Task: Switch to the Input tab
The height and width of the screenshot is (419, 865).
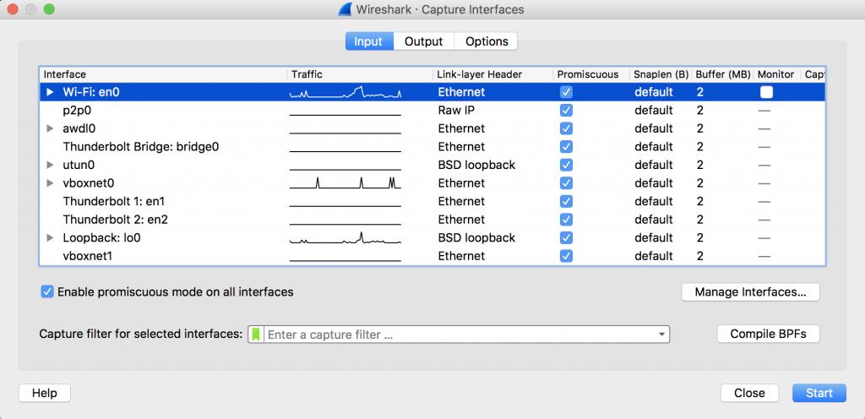Action: (368, 41)
